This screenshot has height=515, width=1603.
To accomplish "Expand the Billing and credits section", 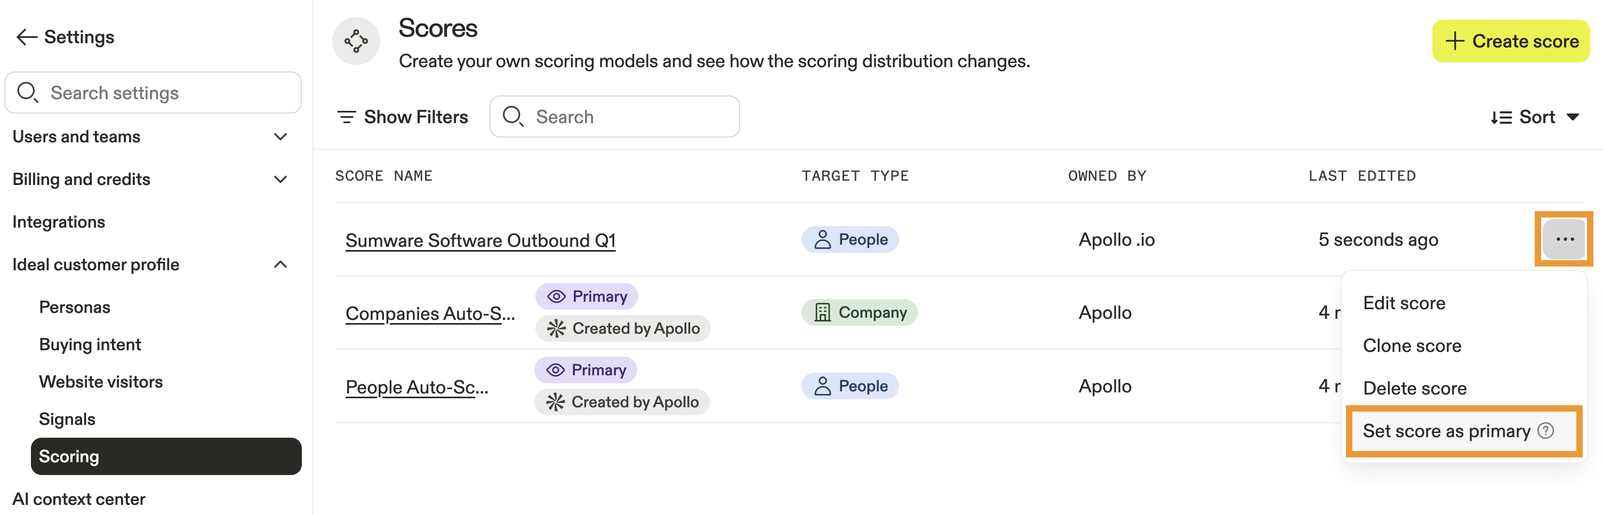I will coord(280,180).
